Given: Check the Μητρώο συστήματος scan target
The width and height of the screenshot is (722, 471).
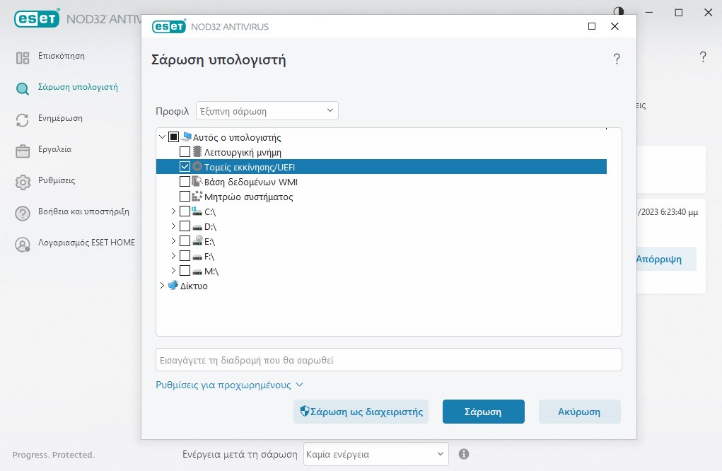Looking at the screenshot, I should pos(186,196).
